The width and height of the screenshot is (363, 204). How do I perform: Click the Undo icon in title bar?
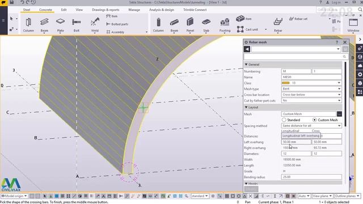pyautogui.click(x=22, y=2)
